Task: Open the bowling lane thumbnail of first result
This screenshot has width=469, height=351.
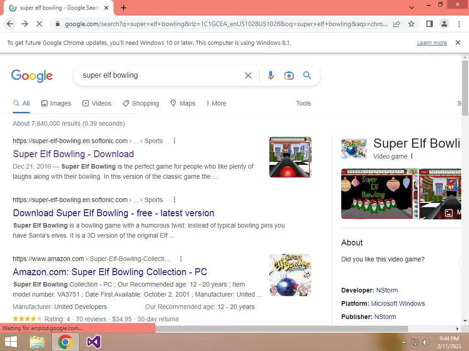Action: pos(290,157)
